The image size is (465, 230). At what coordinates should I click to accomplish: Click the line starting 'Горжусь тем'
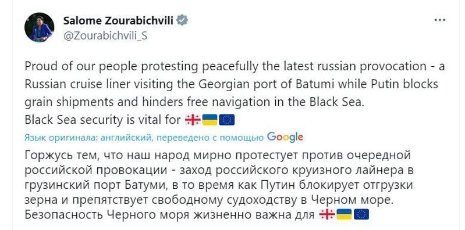pyautogui.click(x=218, y=156)
